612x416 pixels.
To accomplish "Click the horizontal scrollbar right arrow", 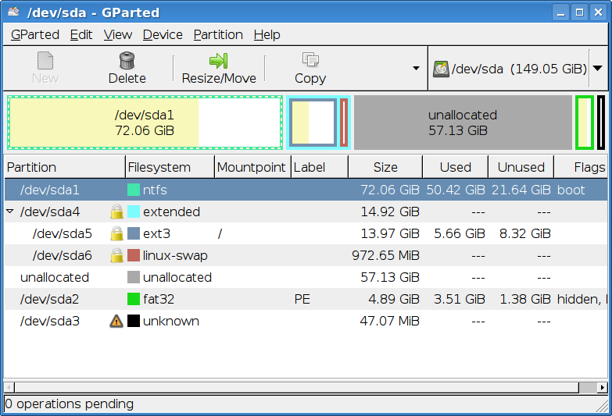I will [x=602, y=387].
